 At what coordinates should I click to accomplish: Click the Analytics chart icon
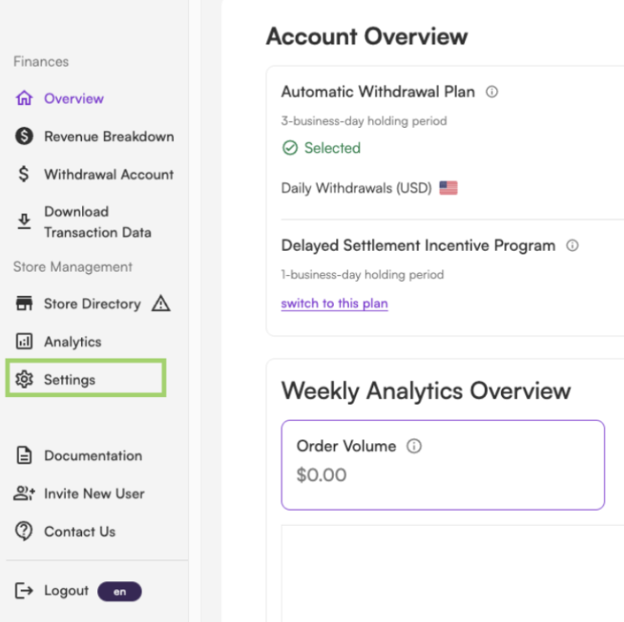click(24, 341)
